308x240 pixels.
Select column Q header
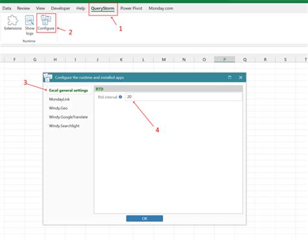(245, 59)
